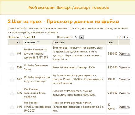
Task: Delete the OK baby Велошлем Sunny row
Action: coord(124,67)
